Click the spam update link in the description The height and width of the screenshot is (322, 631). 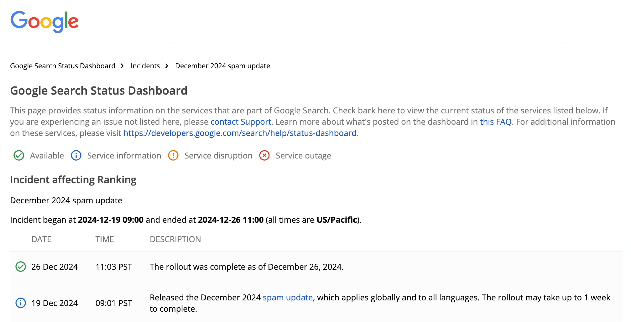(x=288, y=298)
